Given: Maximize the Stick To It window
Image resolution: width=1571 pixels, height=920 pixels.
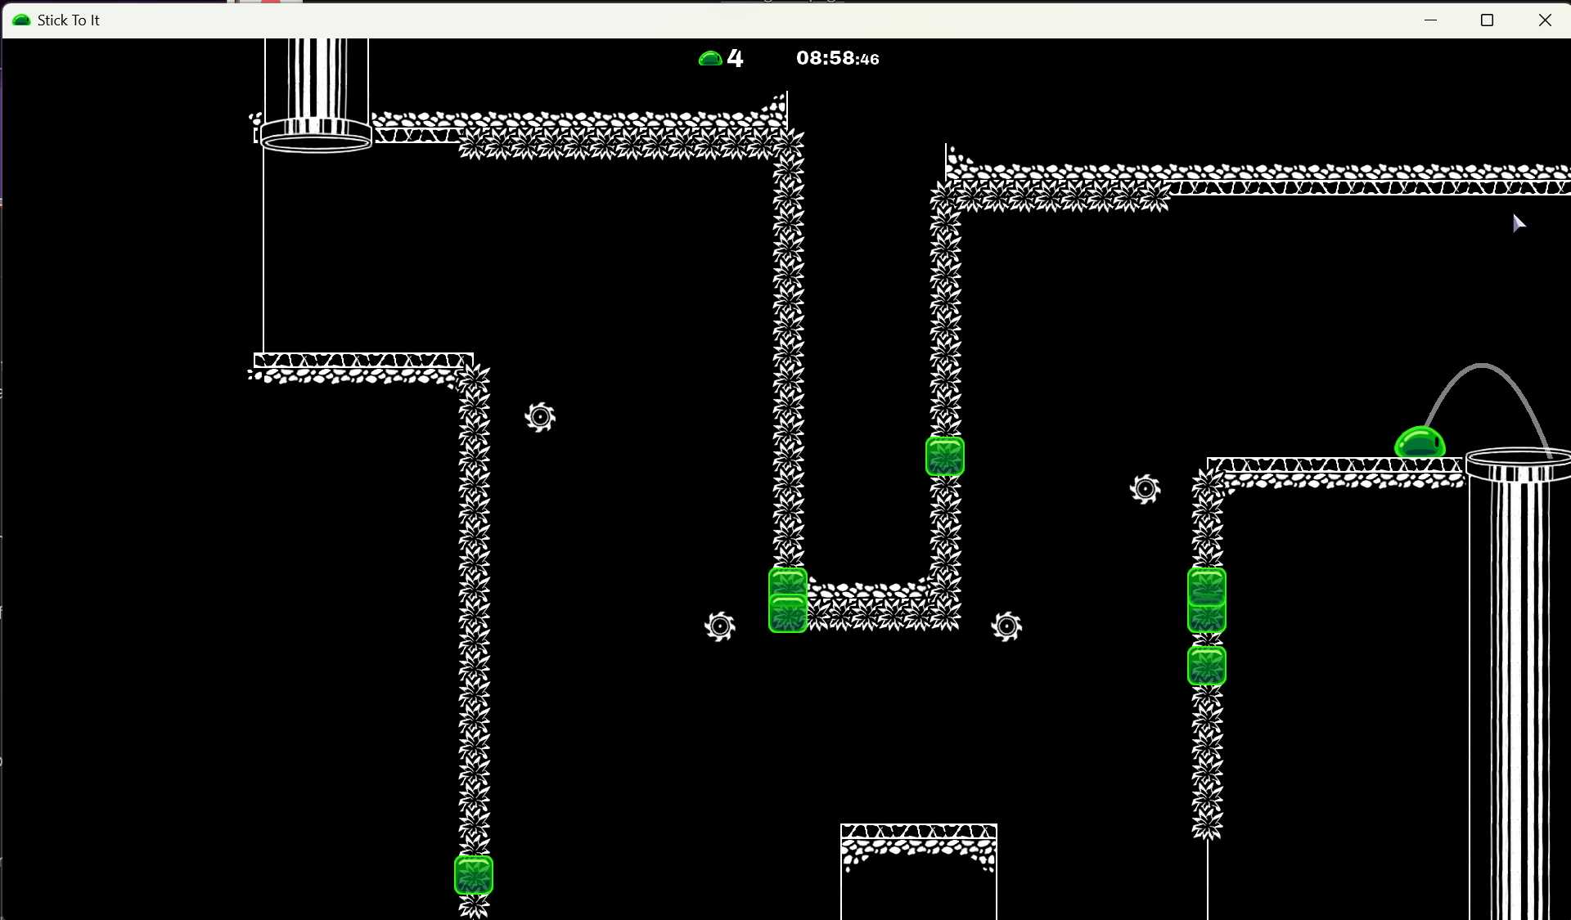Looking at the screenshot, I should (x=1487, y=20).
